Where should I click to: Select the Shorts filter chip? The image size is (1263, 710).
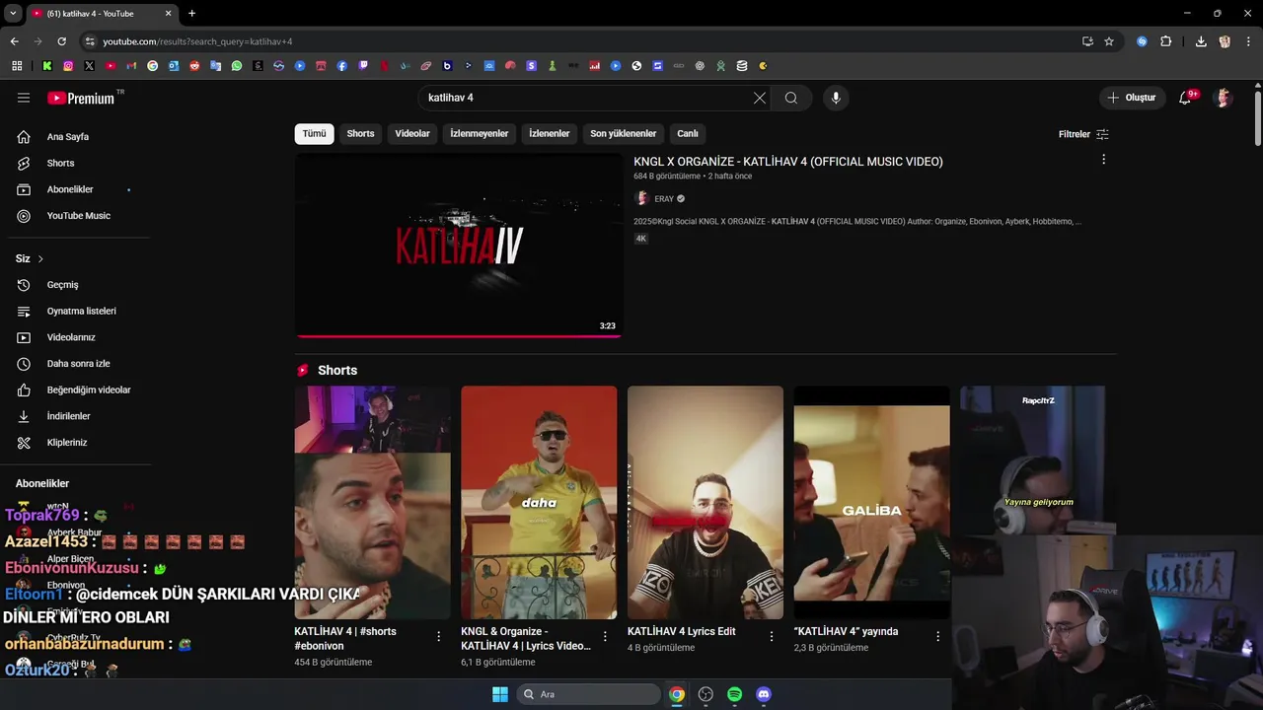pos(360,134)
